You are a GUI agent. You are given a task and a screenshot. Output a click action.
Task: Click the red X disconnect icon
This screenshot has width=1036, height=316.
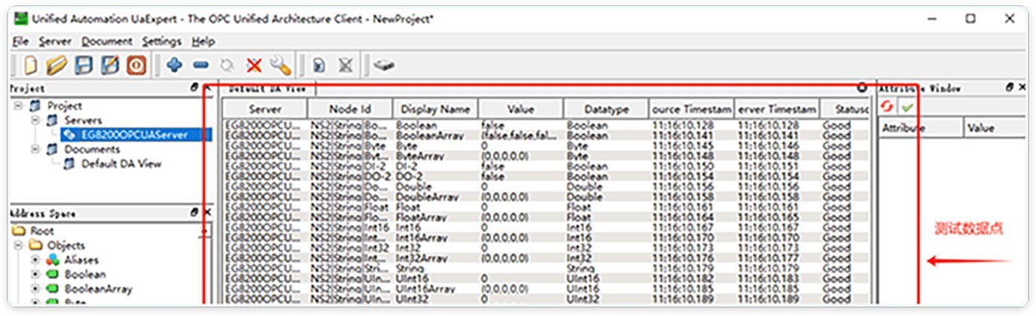click(254, 65)
